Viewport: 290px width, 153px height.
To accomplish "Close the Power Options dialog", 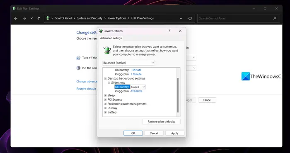I will point(180,31).
